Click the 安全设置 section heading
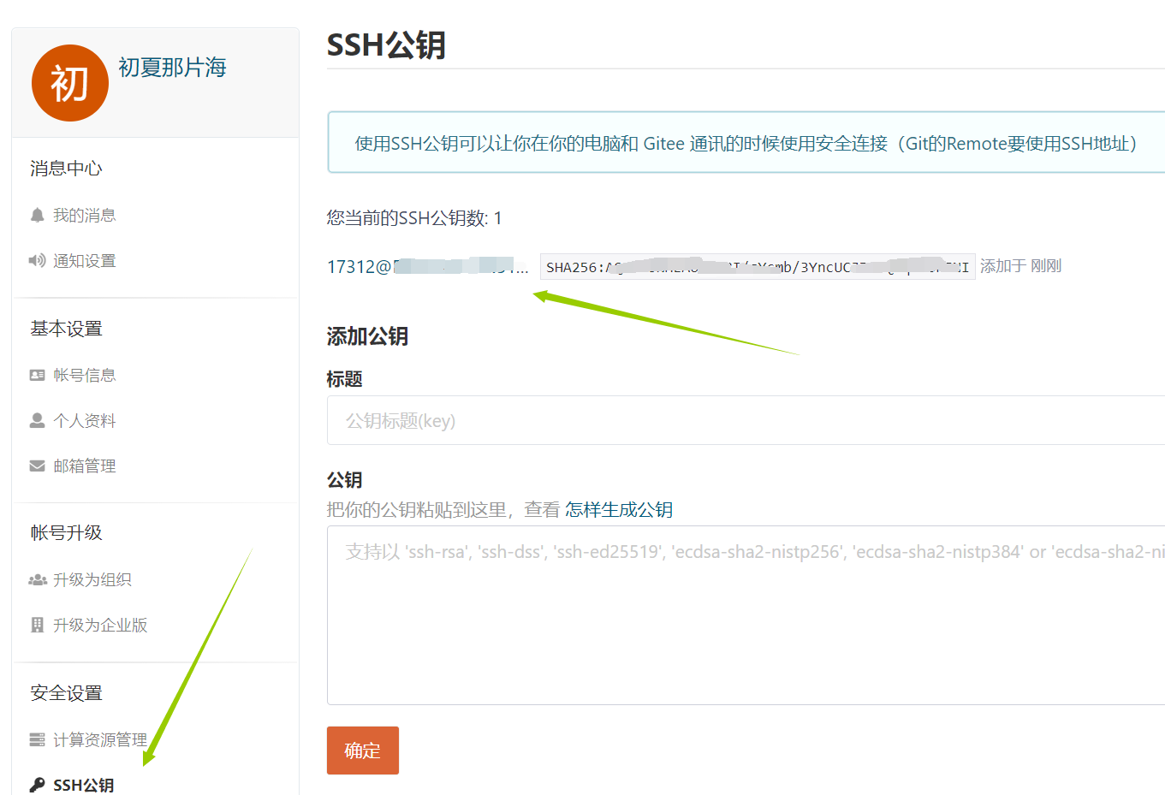The image size is (1165, 795). [66, 693]
